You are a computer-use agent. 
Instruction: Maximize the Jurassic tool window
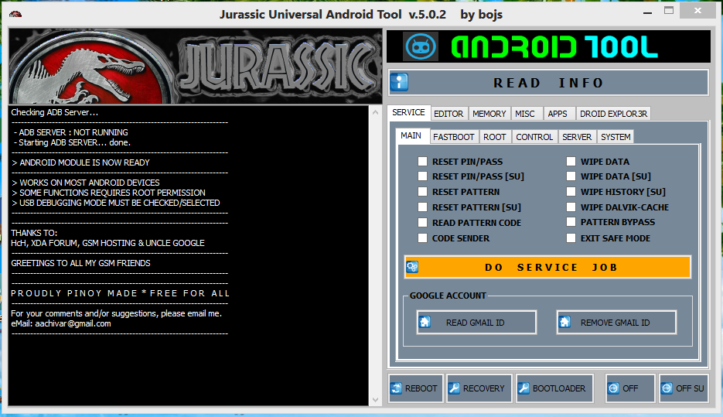(669, 11)
